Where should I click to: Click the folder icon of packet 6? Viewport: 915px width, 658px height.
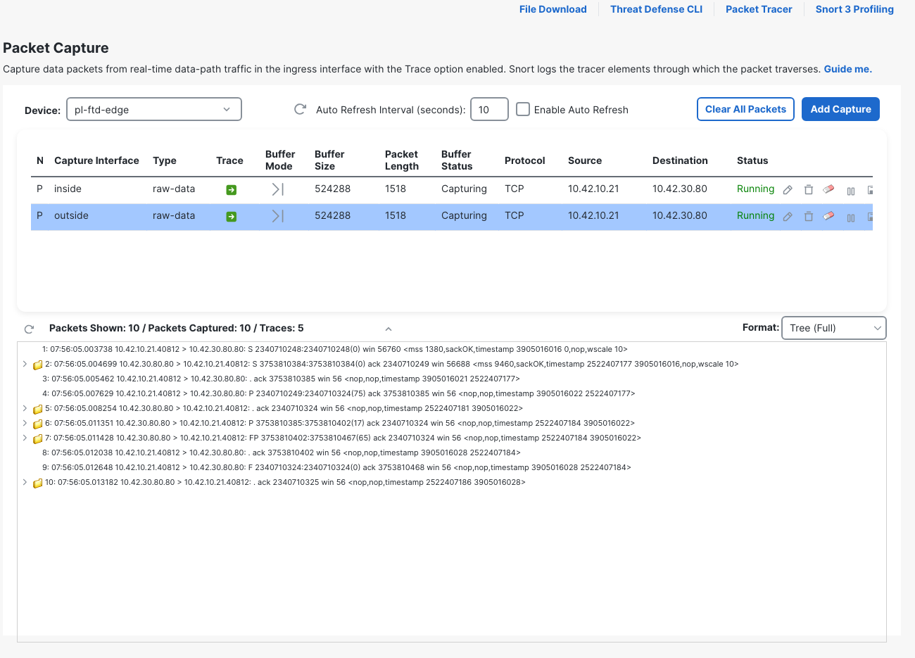coord(38,424)
